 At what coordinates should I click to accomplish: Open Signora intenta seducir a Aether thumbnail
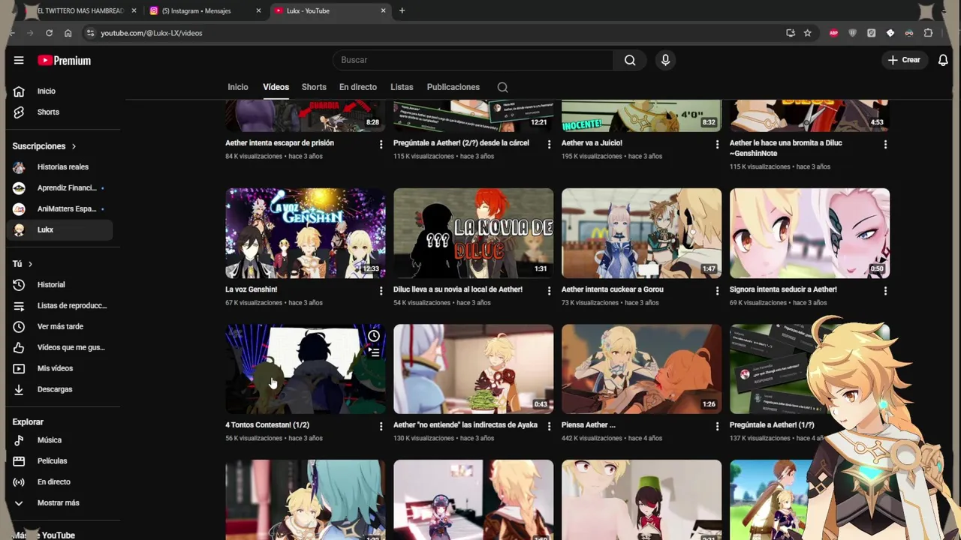(810, 233)
